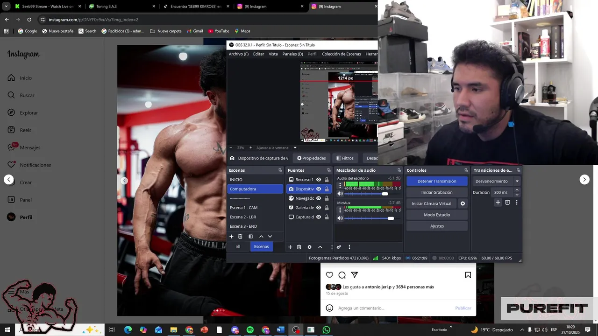This screenshot has height=336, width=598.
Task: Remove selected source with Fuentes trash icon
Action: click(299, 247)
